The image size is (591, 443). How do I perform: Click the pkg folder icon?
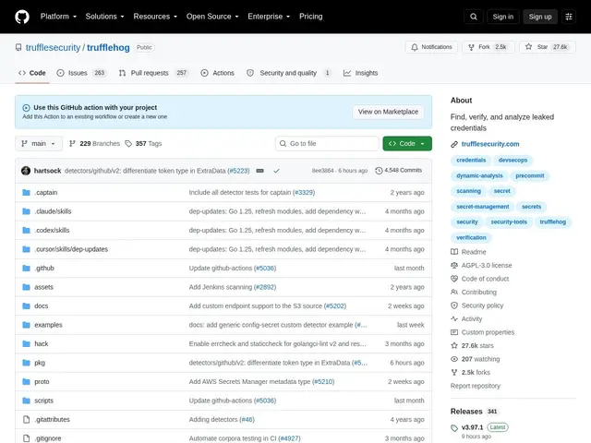[x=26, y=363]
